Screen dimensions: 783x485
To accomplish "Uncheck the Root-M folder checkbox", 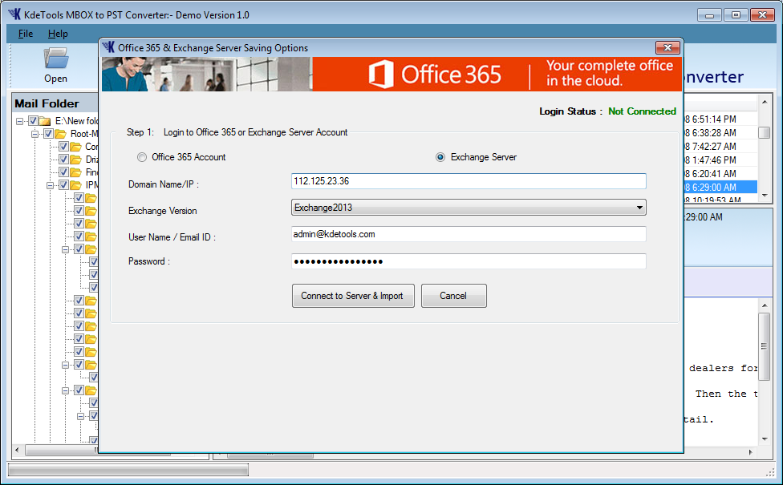I will pyautogui.click(x=48, y=134).
